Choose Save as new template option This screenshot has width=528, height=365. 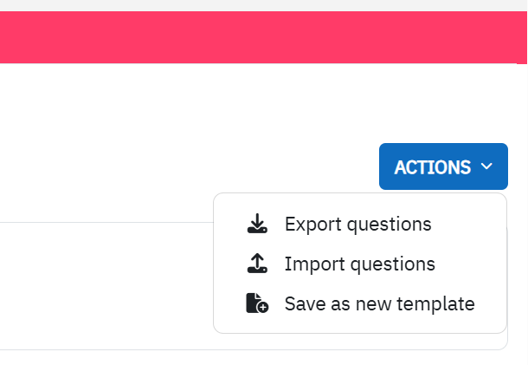(360, 303)
